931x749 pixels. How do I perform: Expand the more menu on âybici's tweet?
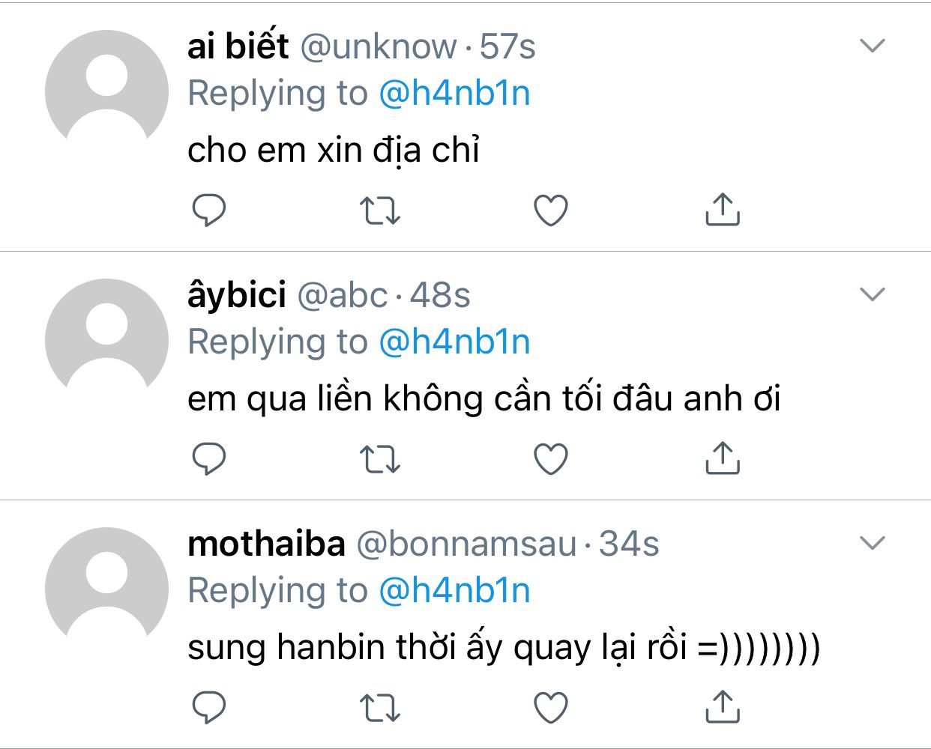click(x=873, y=294)
